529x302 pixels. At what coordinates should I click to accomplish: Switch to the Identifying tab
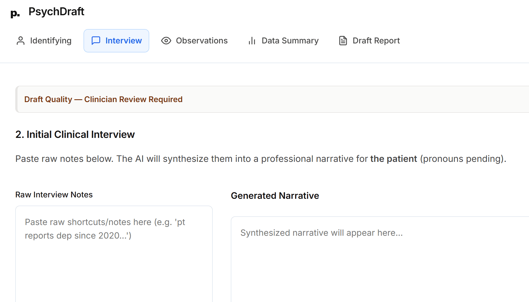click(51, 41)
